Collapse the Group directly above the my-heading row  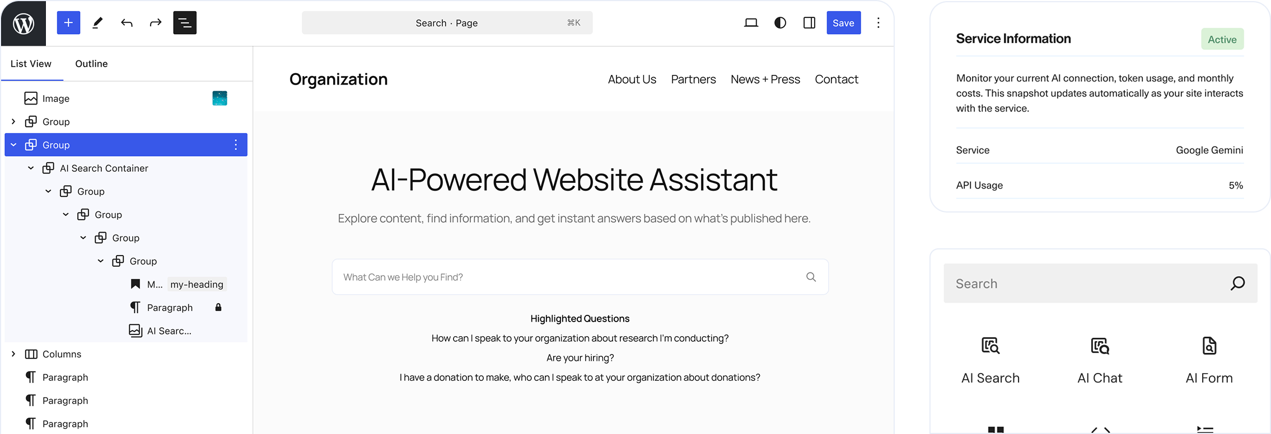click(x=101, y=261)
